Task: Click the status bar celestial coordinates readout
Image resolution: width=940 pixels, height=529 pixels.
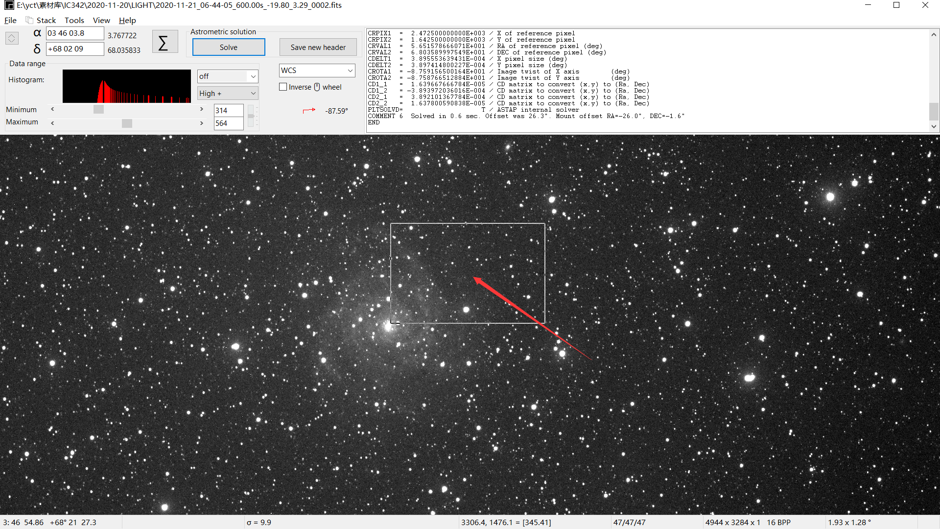Action: point(50,522)
